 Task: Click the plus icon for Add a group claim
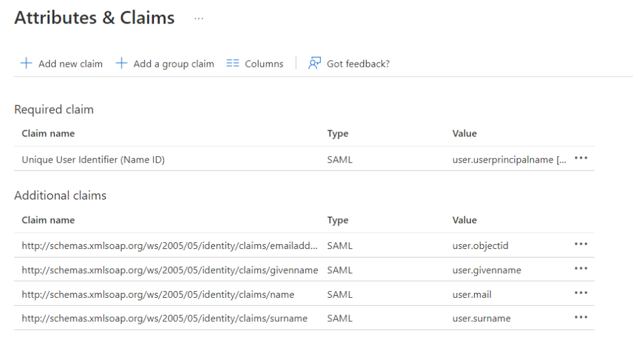(121, 63)
